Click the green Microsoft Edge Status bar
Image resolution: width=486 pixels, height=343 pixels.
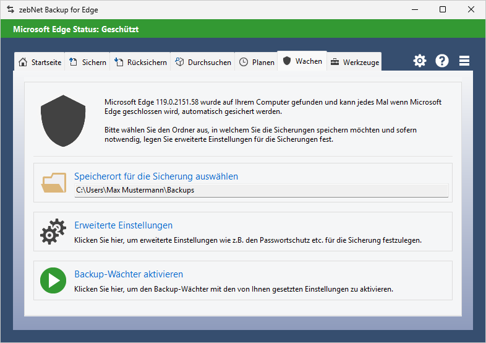tap(243, 29)
